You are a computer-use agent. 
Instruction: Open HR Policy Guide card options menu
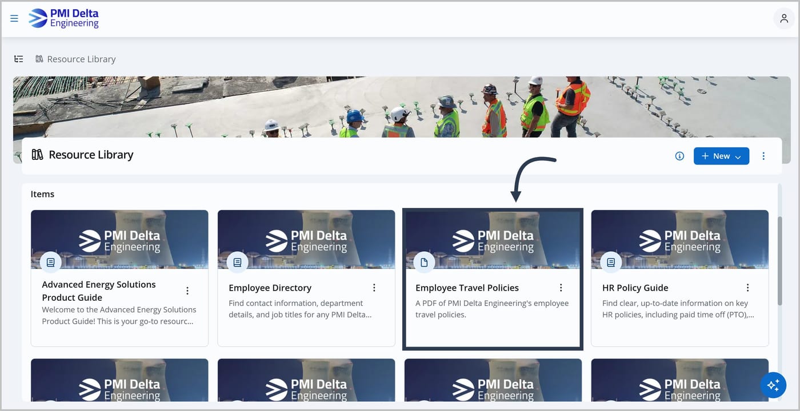pyautogui.click(x=748, y=288)
